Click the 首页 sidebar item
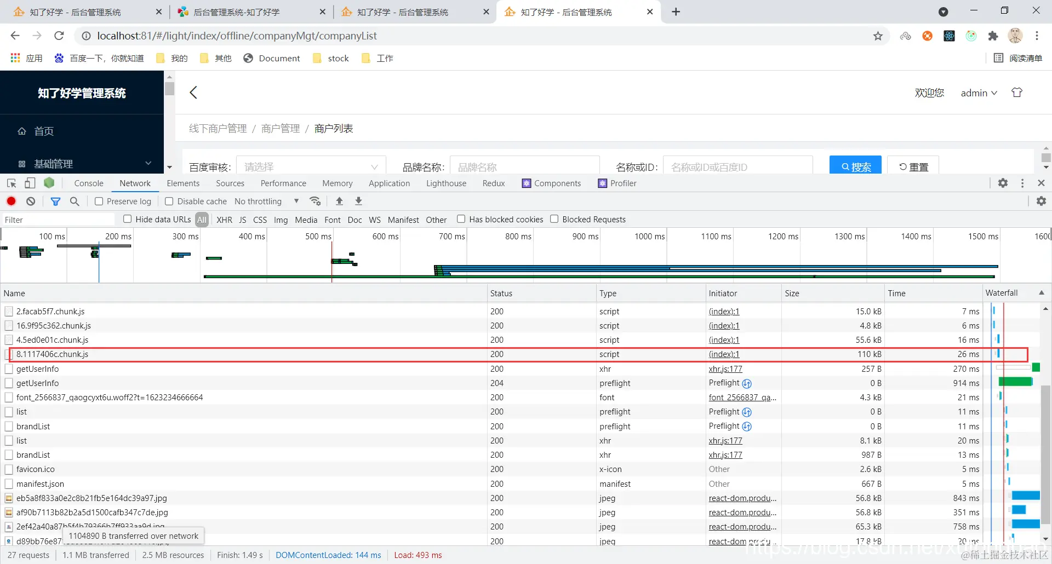 (x=82, y=131)
